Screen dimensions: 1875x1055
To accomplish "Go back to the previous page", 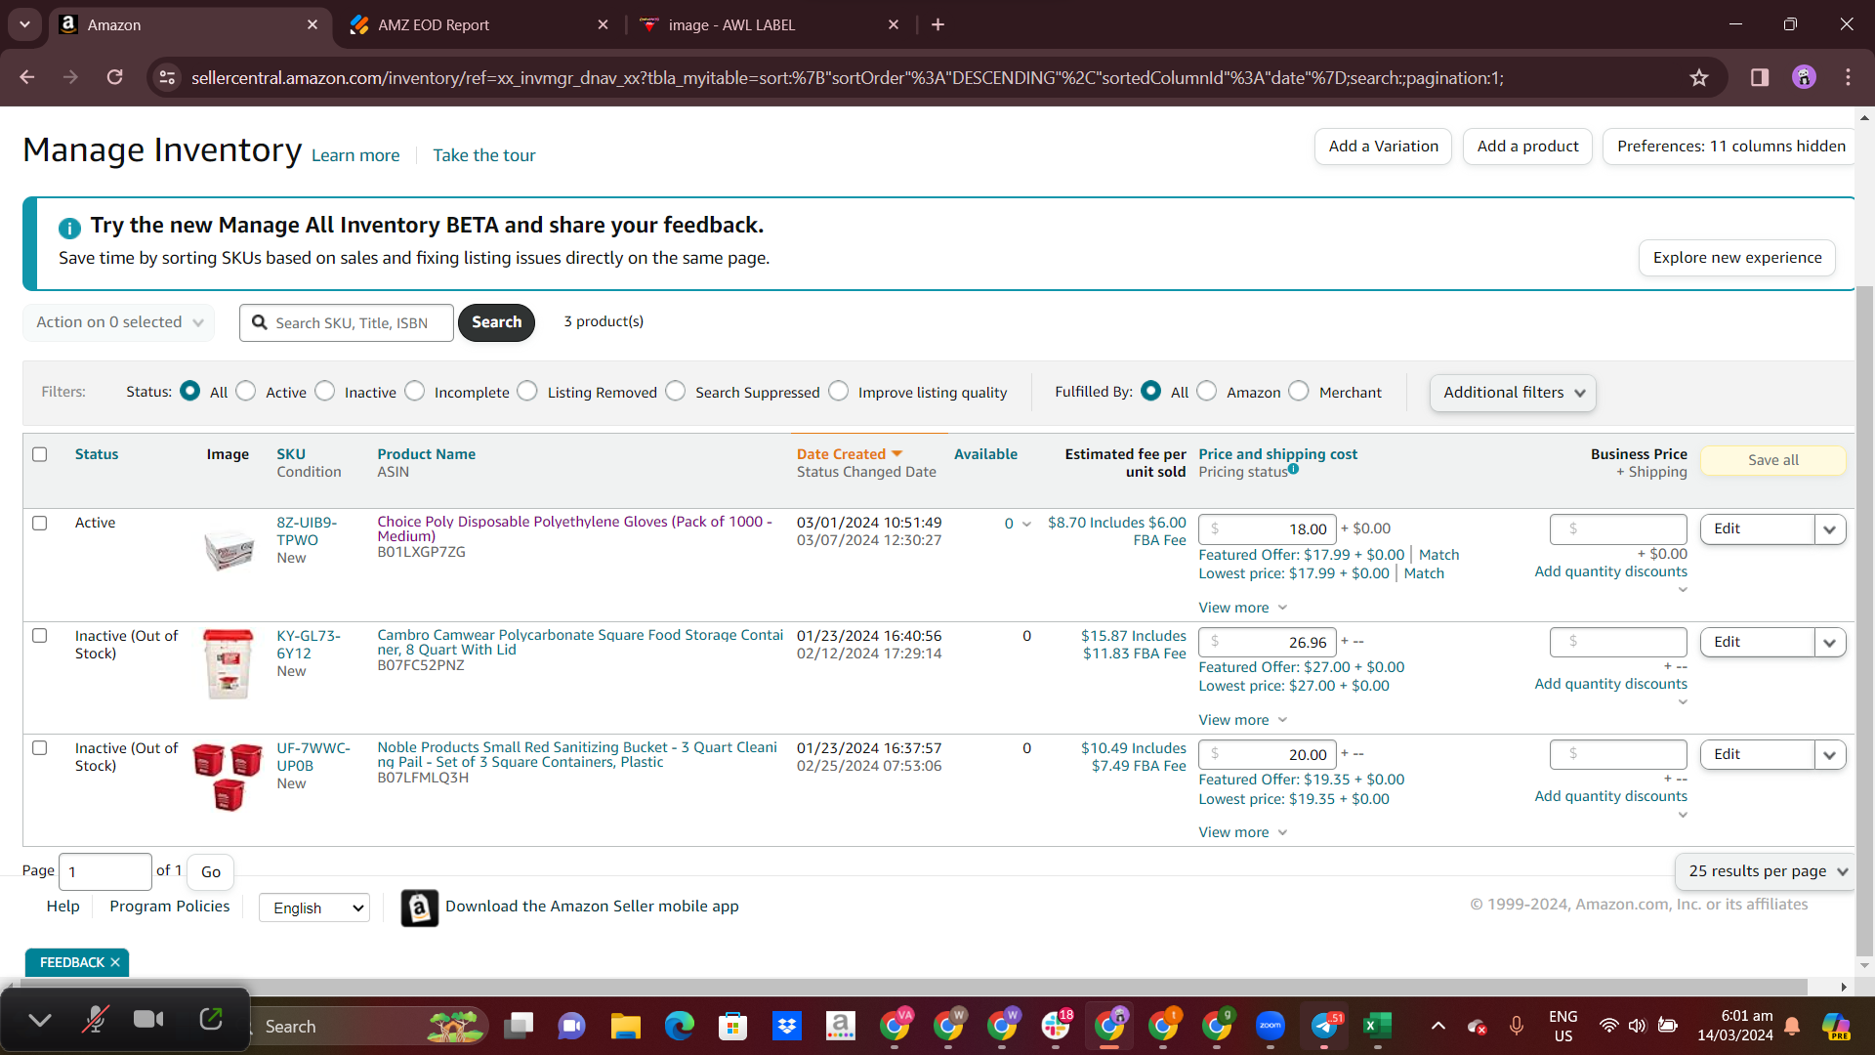I will (x=27, y=77).
